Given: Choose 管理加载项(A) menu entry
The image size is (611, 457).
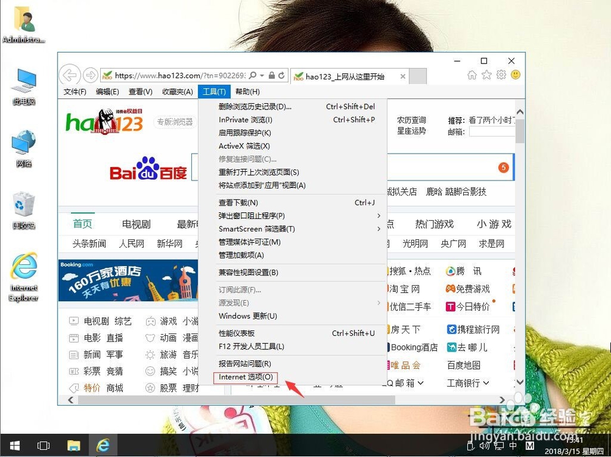Looking at the screenshot, I should 293,255.
